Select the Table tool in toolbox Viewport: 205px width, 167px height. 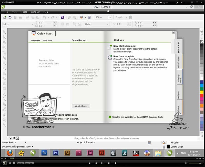pos(4,89)
